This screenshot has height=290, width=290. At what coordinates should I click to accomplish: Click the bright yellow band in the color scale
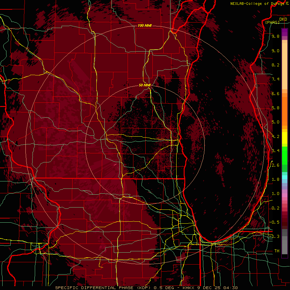(285, 138)
